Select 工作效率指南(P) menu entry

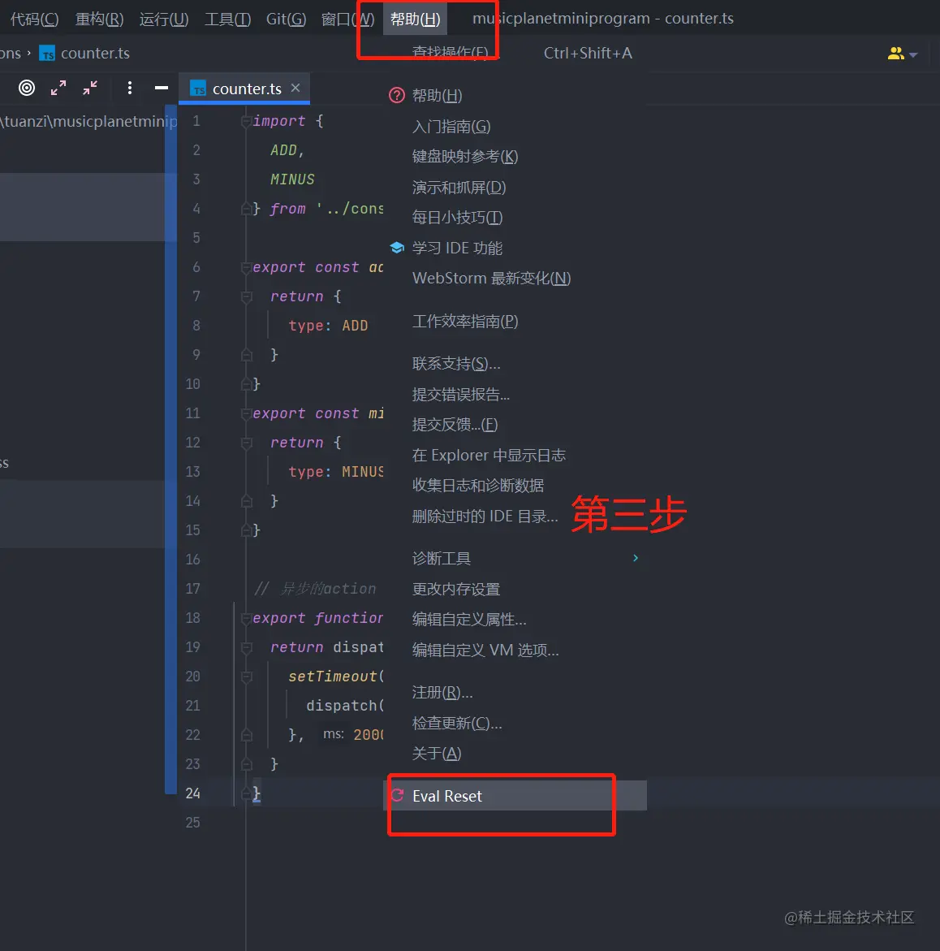tap(516, 321)
